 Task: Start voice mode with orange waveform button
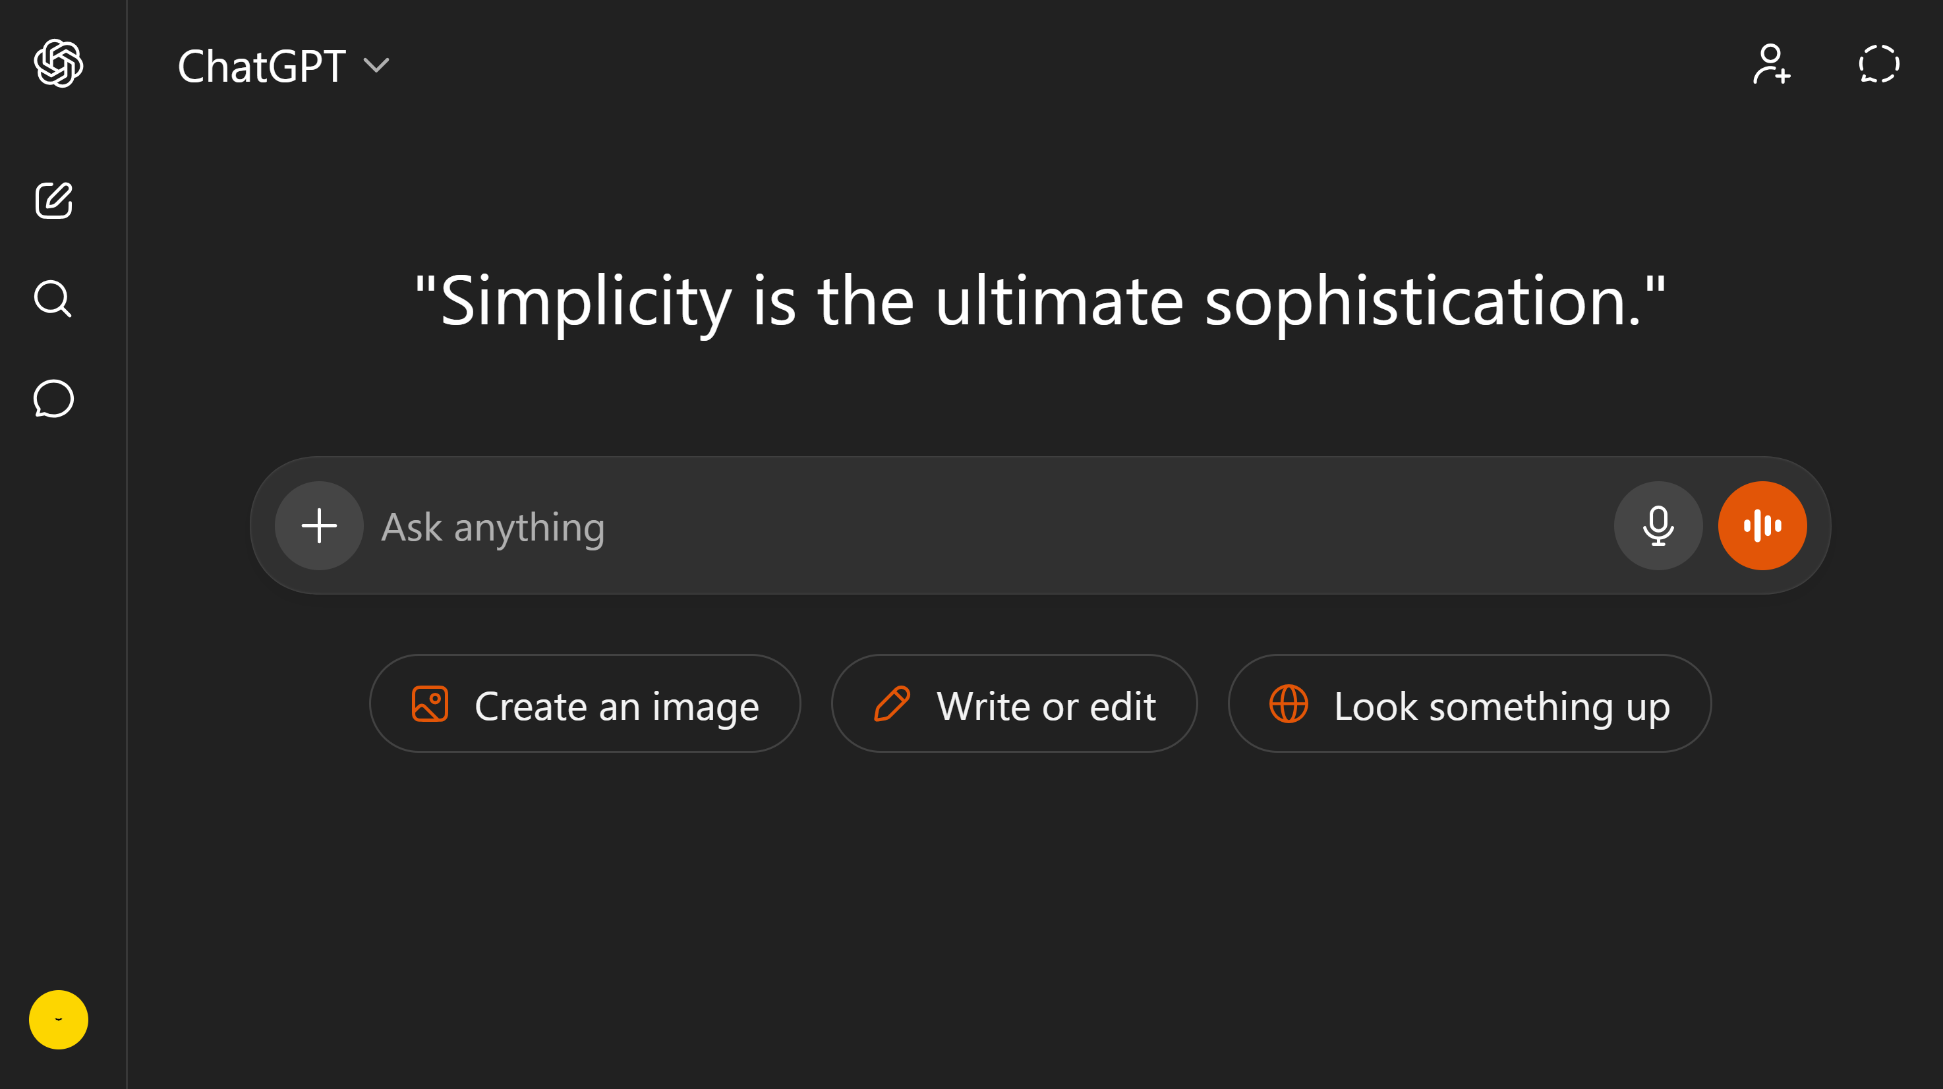click(1762, 525)
